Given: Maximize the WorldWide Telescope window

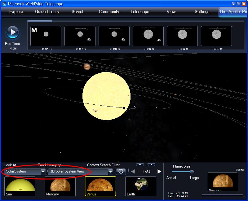Looking at the screenshot, I should (239, 4).
